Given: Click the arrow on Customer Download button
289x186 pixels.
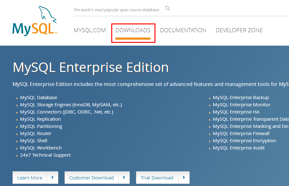Looking at the screenshot, I should (x=124, y=178).
